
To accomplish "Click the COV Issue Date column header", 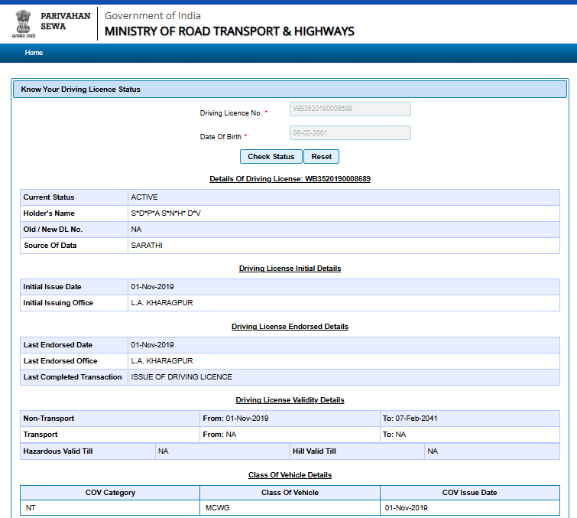I will (469, 493).
